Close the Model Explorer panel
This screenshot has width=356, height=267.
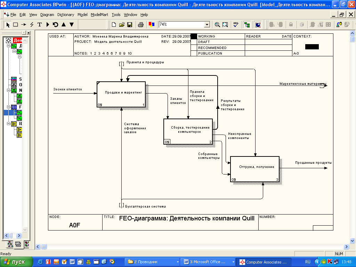click(29, 33)
